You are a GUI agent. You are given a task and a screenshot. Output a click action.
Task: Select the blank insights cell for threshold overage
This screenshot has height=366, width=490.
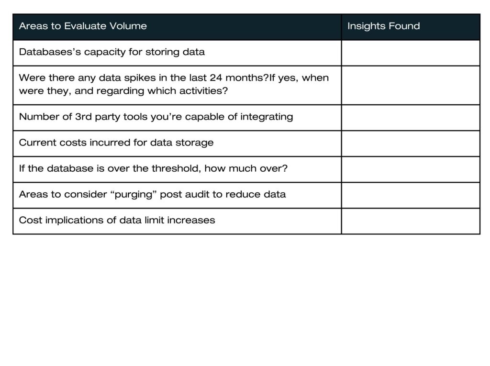point(411,169)
